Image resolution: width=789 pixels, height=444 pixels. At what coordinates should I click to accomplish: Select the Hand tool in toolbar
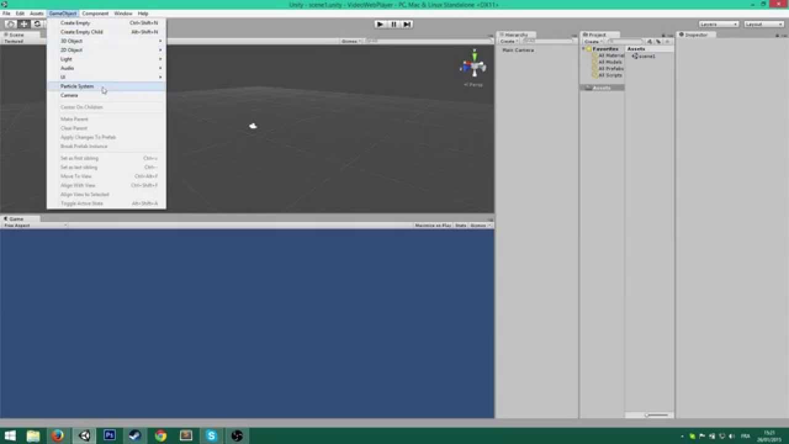[10, 24]
